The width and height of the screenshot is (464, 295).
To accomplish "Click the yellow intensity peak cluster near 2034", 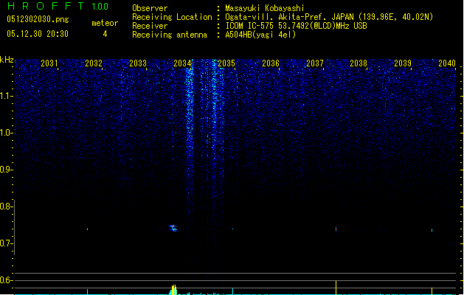I will click(173, 290).
